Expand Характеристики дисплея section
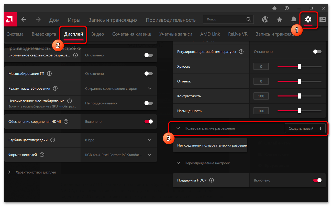The image size is (332, 206). [9, 172]
